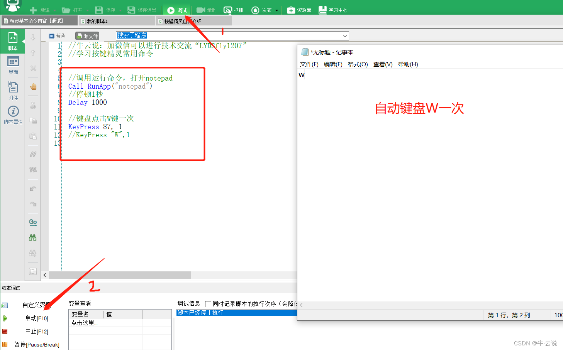The width and height of the screenshot is (563, 350).
Task: Open the dropdown arrow next to 新建
Action: tap(55, 10)
